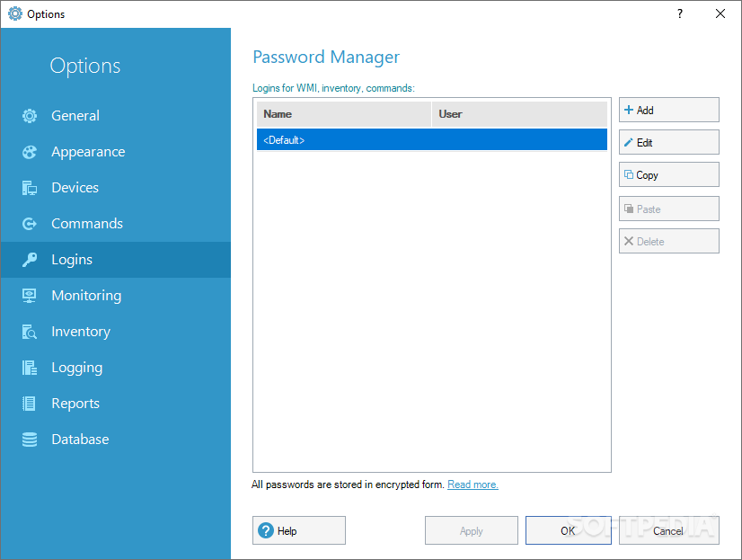The image size is (742, 560).
Task: Copy the selected login
Action: pos(668,174)
